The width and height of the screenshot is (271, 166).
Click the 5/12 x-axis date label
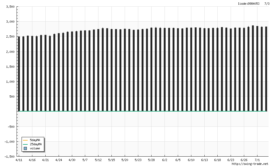point(98,160)
